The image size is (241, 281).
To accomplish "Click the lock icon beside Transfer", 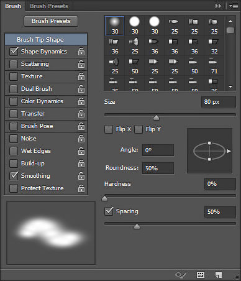I will pos(81,114).
